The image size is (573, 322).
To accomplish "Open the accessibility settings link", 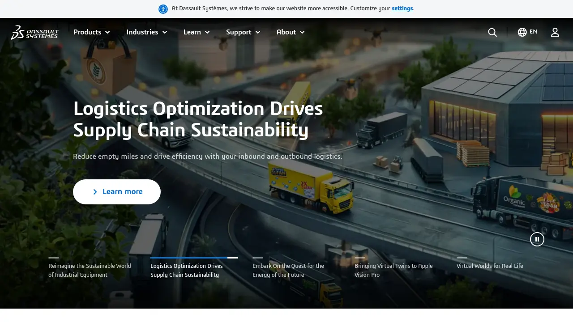I will (x=402, y=8).
